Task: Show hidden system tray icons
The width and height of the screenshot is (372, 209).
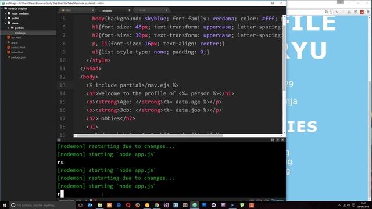Action: coord(339,205)
